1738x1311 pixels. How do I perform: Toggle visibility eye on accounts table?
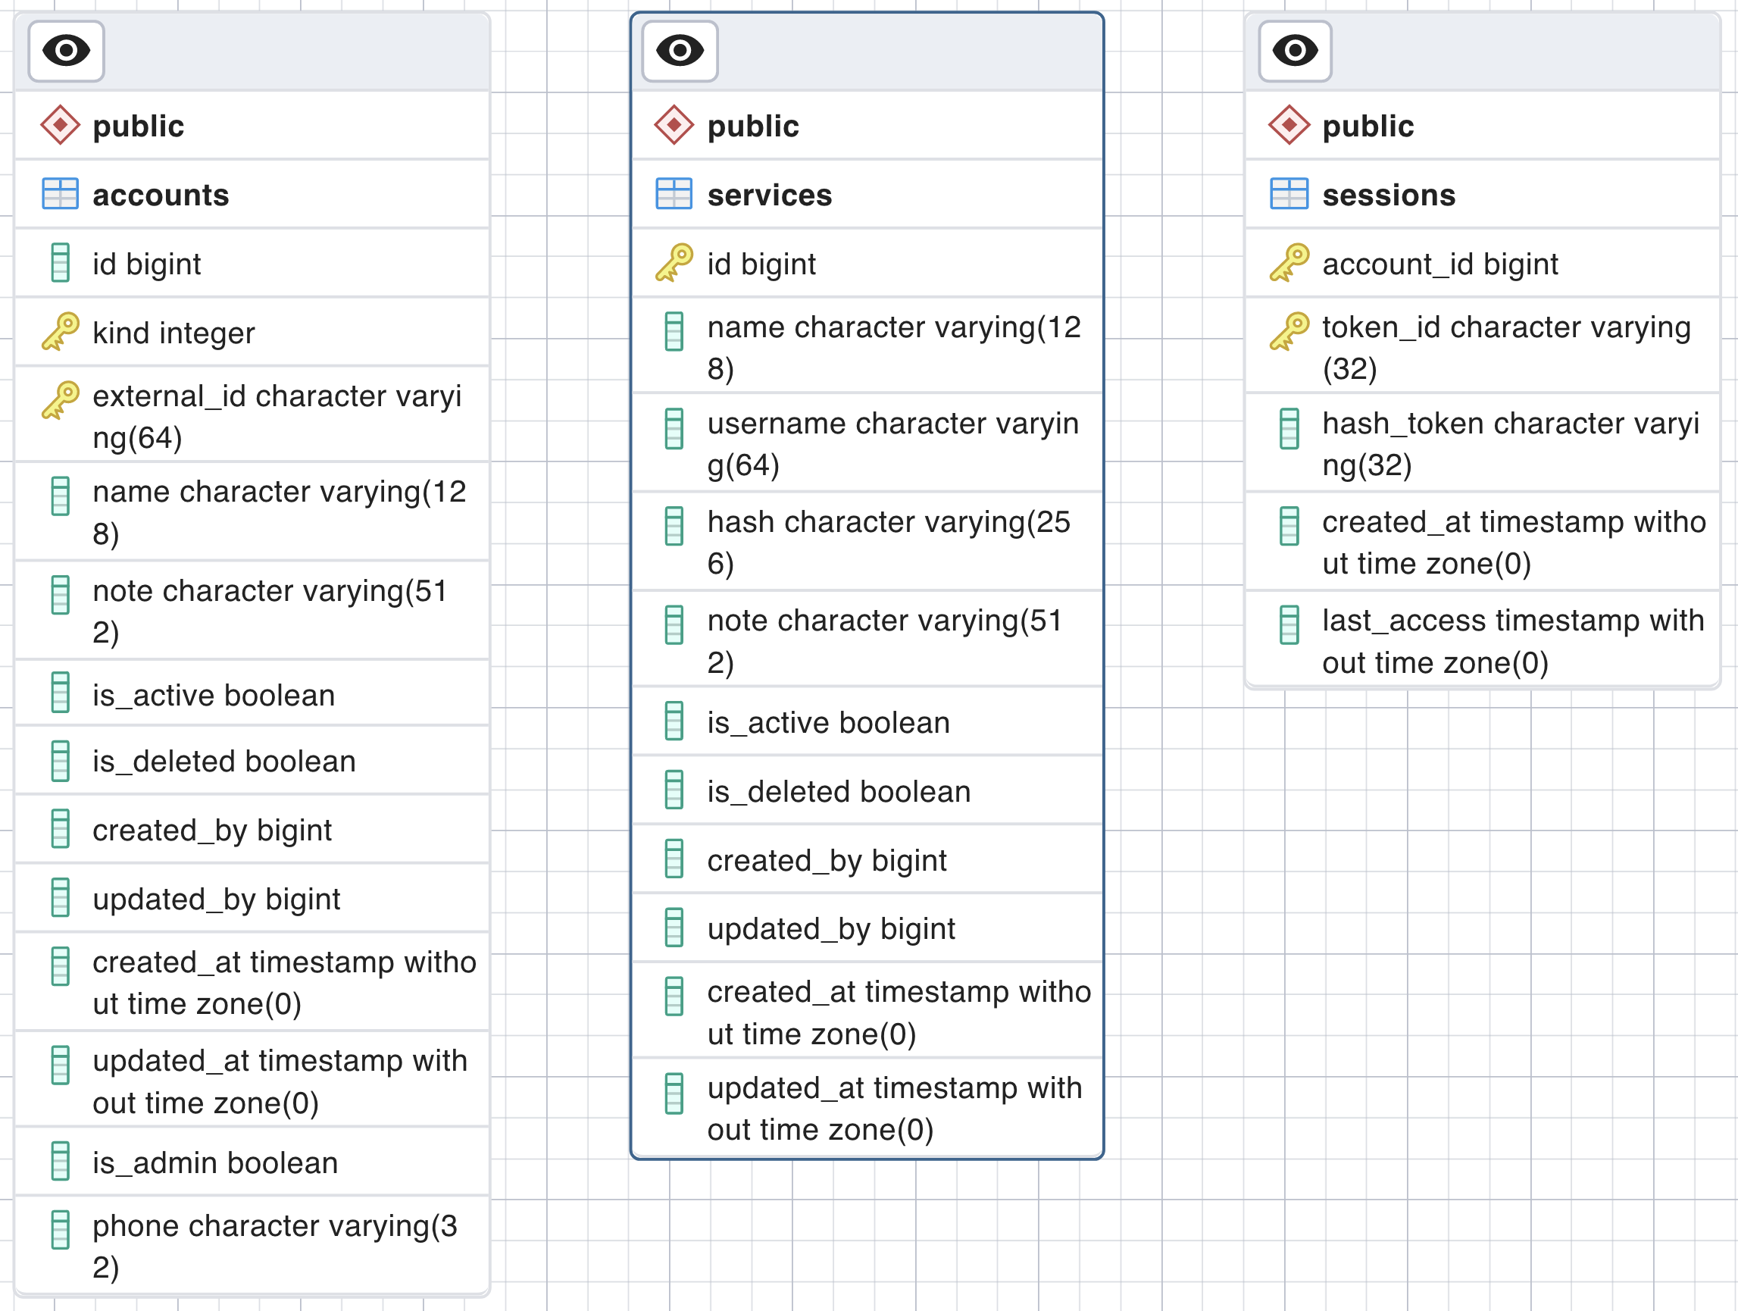tap(66, 51)
